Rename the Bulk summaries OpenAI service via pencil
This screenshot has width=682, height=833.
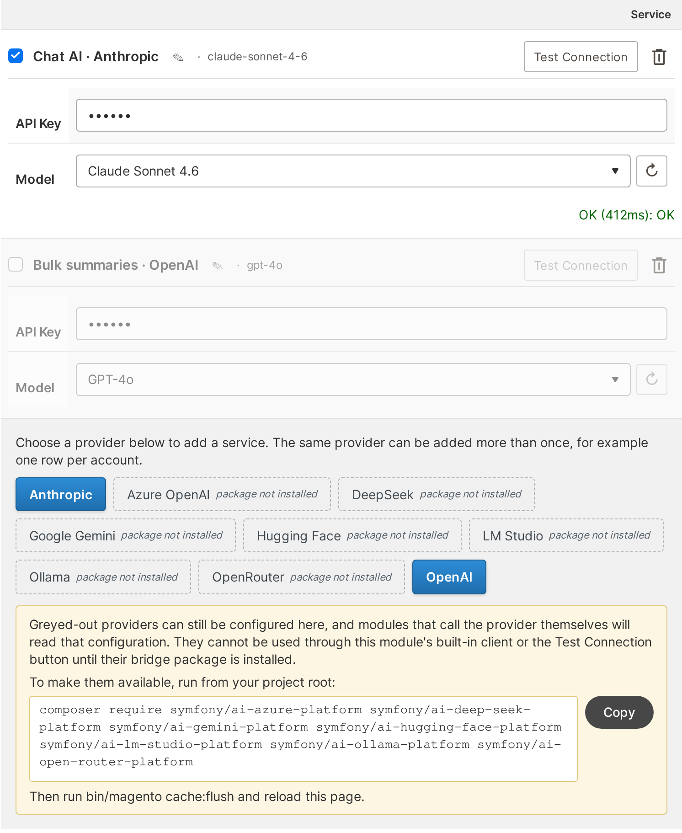218,266
